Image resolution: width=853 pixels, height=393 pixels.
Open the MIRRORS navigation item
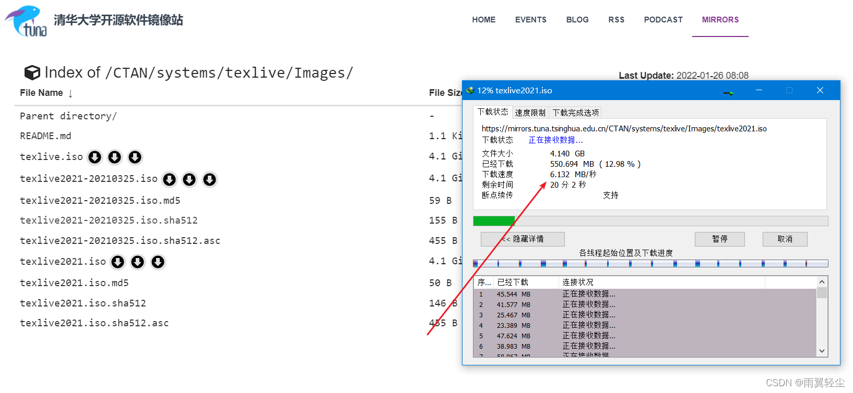(720, 20)
